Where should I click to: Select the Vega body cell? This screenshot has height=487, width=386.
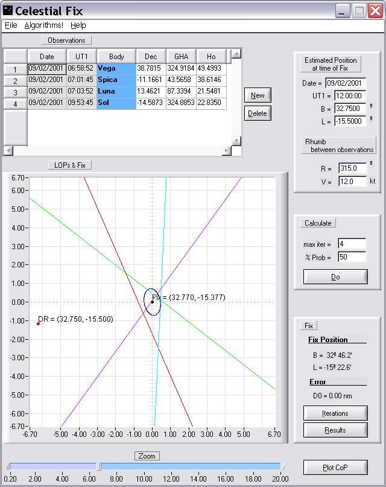116,69
